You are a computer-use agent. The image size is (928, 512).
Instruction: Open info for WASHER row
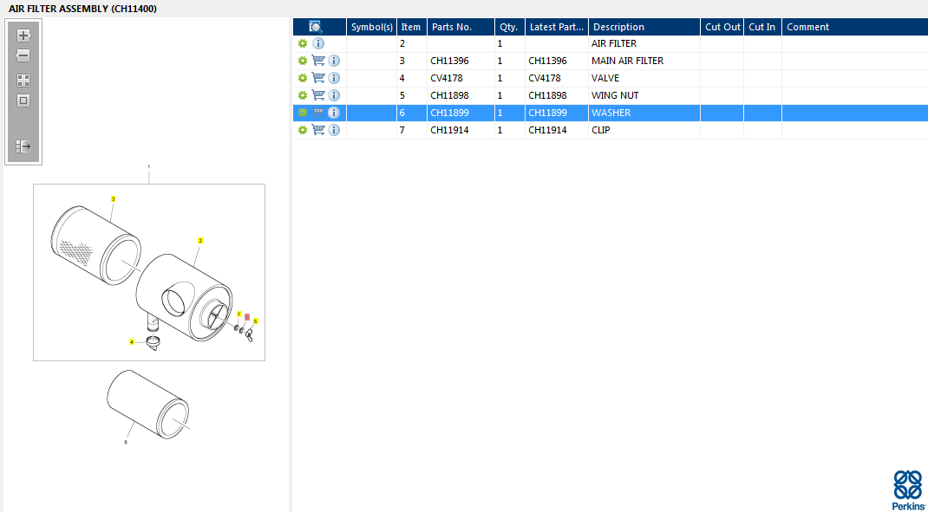(334, 113)
